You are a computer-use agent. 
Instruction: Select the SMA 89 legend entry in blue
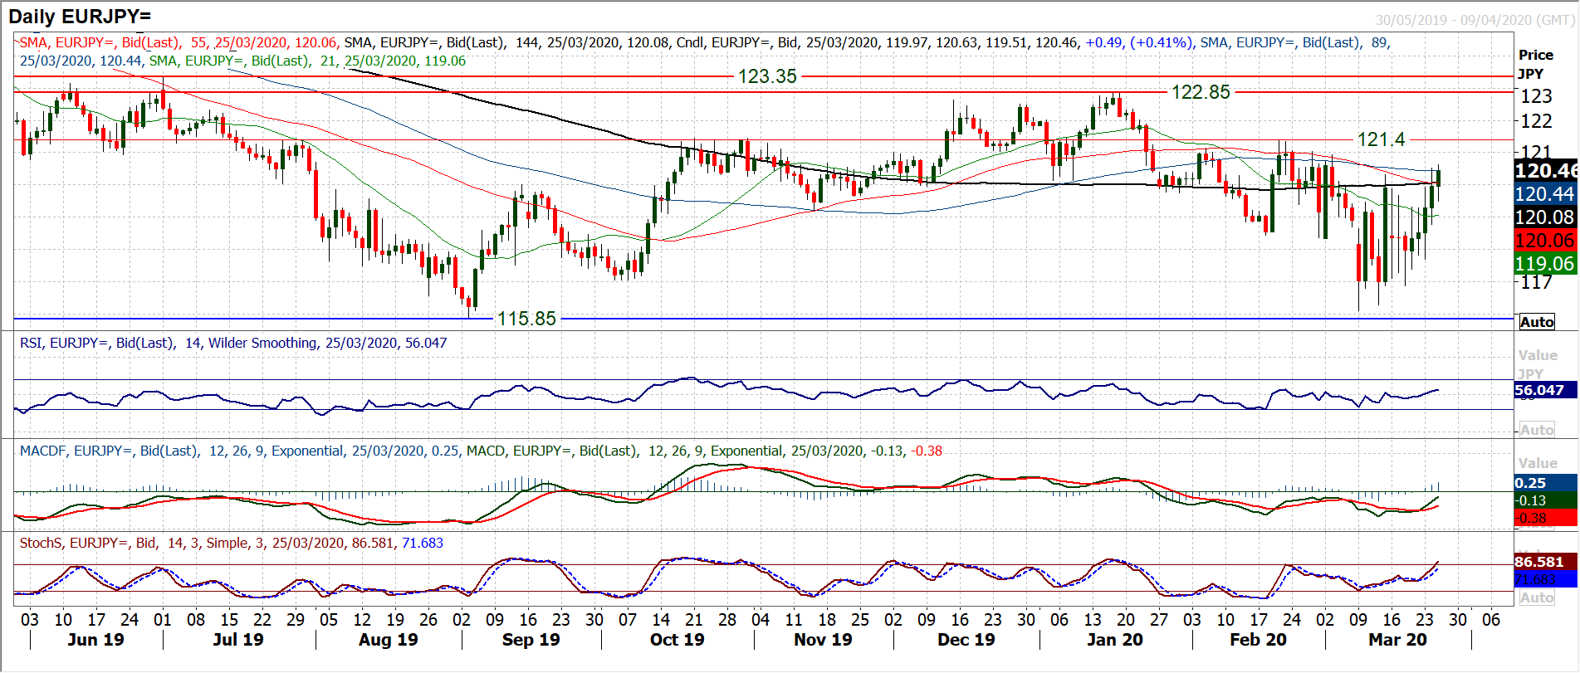pyautogui.click(x=705, y=51)
